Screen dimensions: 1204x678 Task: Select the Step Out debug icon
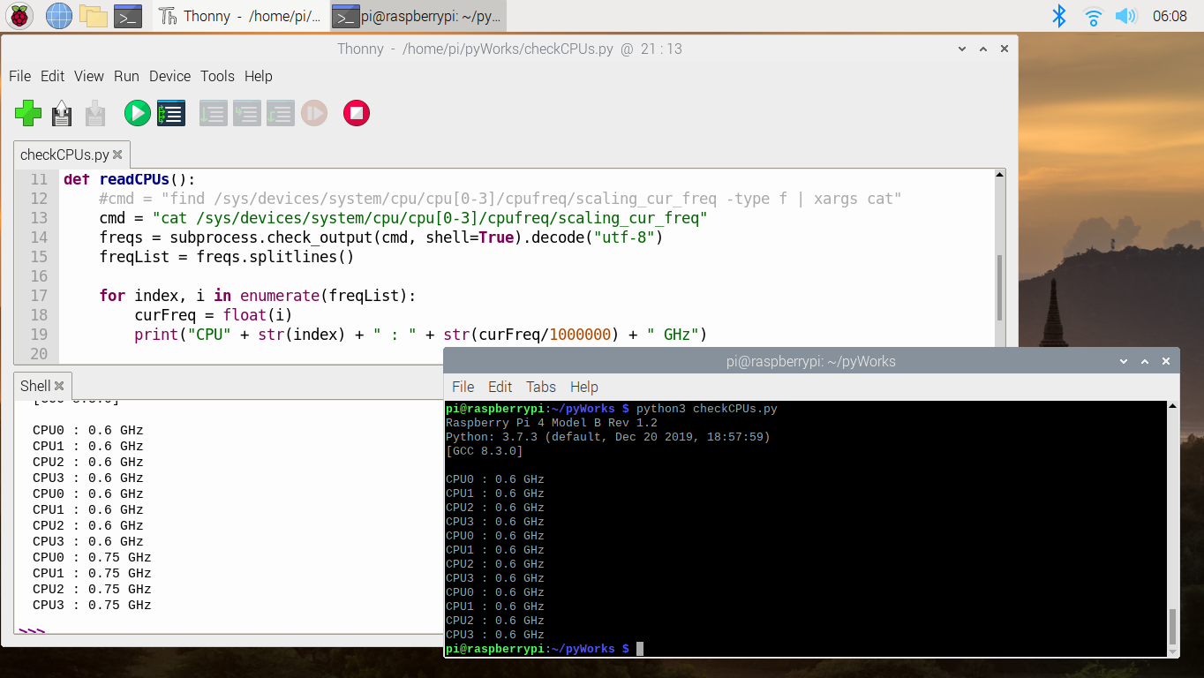(x=280, y=113)
